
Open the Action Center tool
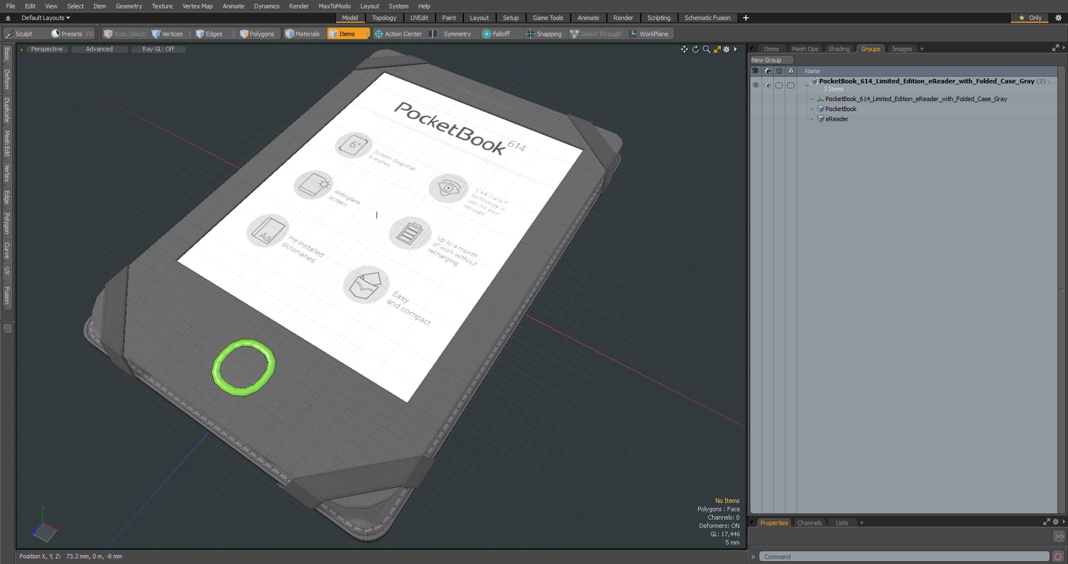coord(398,34)
